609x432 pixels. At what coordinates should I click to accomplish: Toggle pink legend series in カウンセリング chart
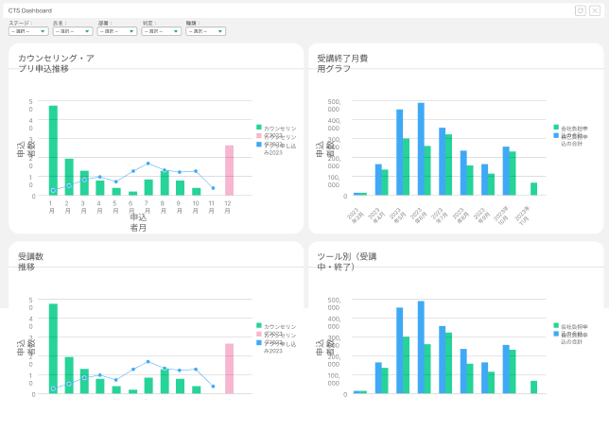click(259, 136)
